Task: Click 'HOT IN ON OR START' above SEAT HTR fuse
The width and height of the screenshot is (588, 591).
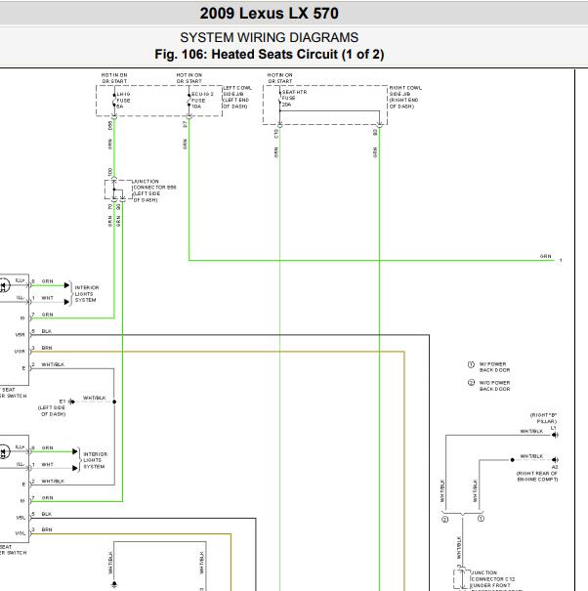Action: (x=280, y=78)
